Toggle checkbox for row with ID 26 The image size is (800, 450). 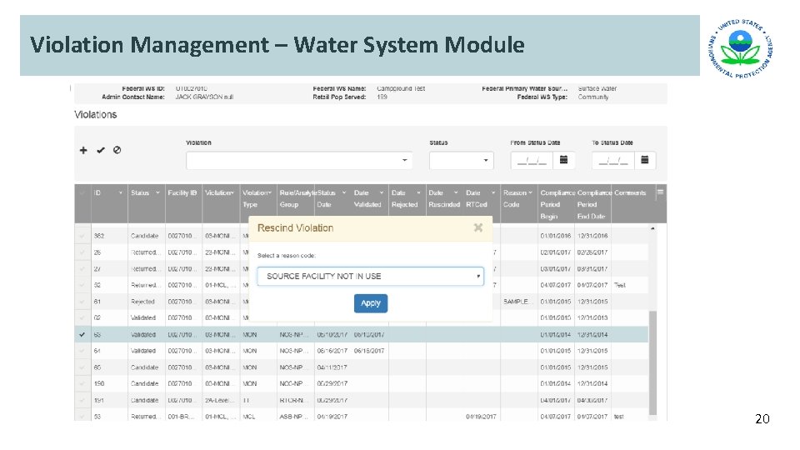click(x=82, y=252)
